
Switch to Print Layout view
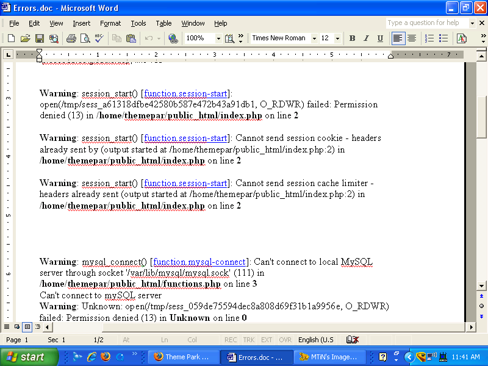point(27,327)
